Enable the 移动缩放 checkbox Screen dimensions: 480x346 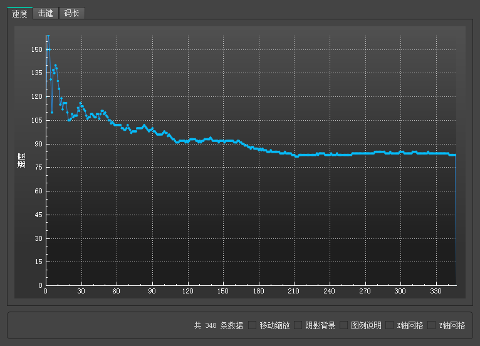point(253,325)
